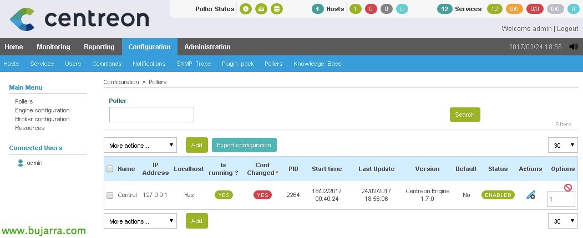Viewport: 583px width, 238px height.
Task: Click the light blue hosts pending badge
Action: 402,9
